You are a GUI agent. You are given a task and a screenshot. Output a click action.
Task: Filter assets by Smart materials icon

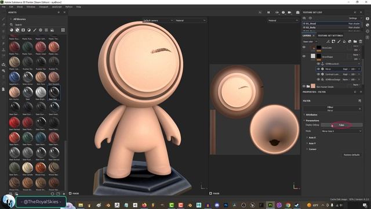point(17,30)
